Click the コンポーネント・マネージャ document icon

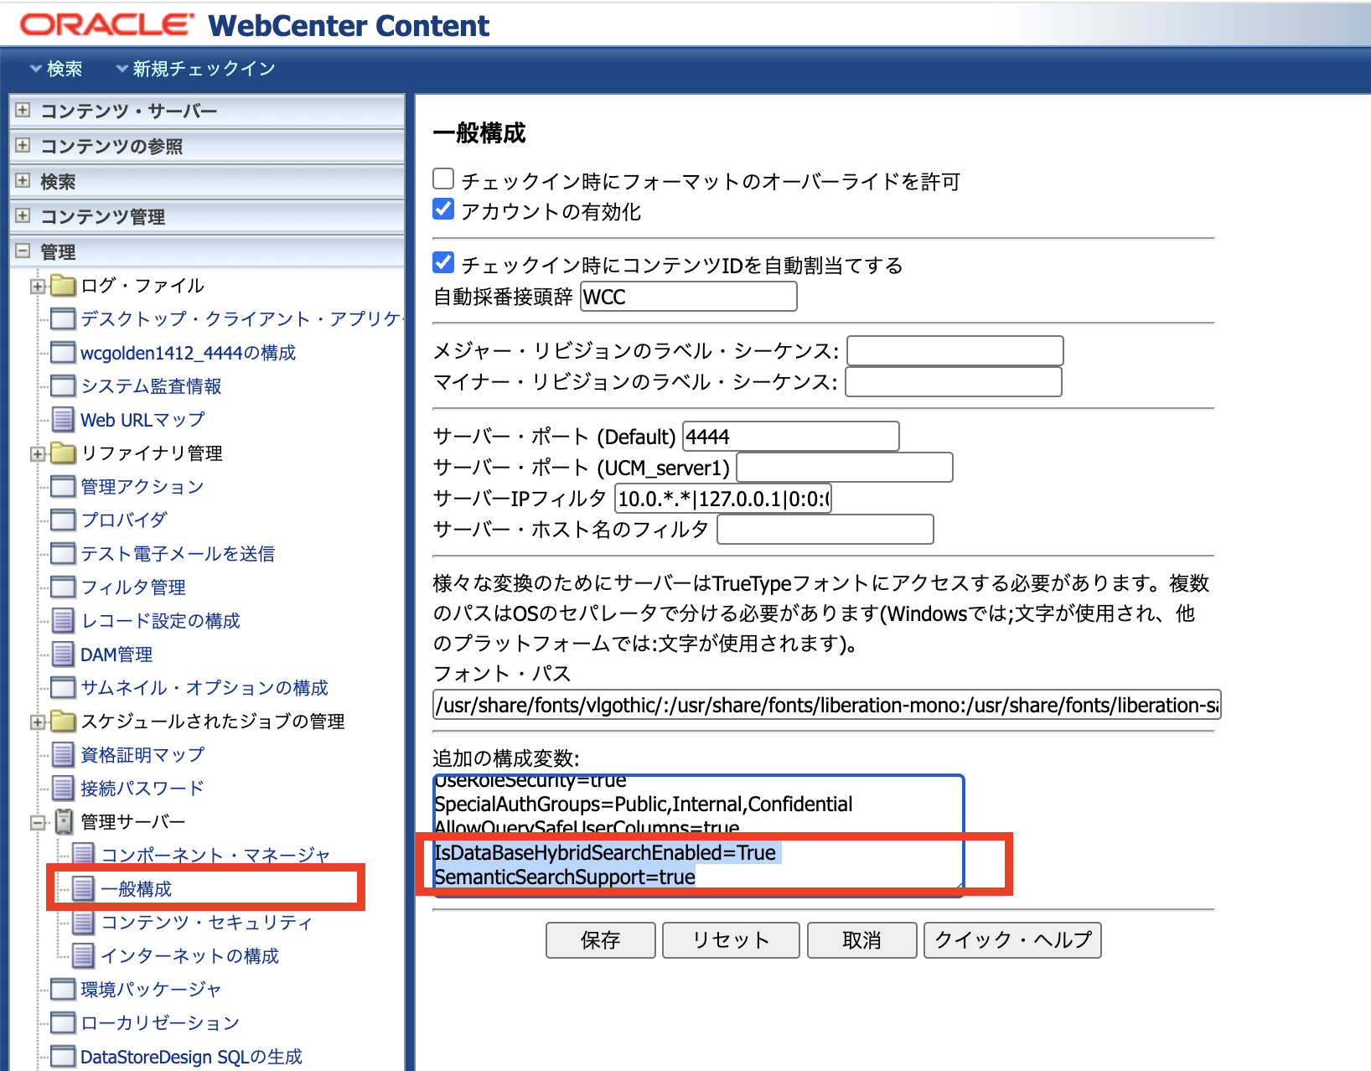point(83,856)
